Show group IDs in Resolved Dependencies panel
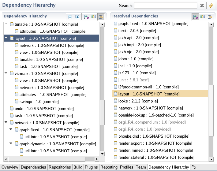Screen dimensions: 217x171 (203, 17)
